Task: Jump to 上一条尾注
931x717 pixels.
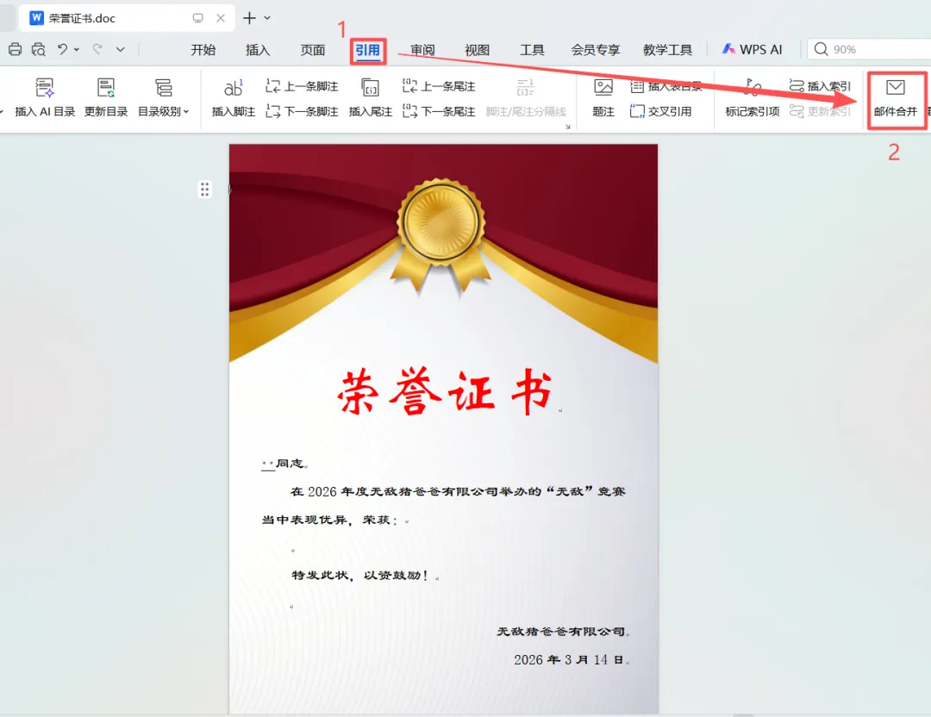Action: click(439, 87)
